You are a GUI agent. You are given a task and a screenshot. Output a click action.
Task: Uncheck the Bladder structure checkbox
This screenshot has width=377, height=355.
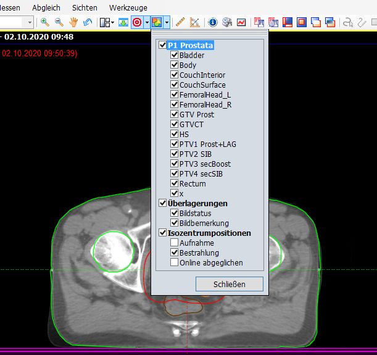point(175,56)
